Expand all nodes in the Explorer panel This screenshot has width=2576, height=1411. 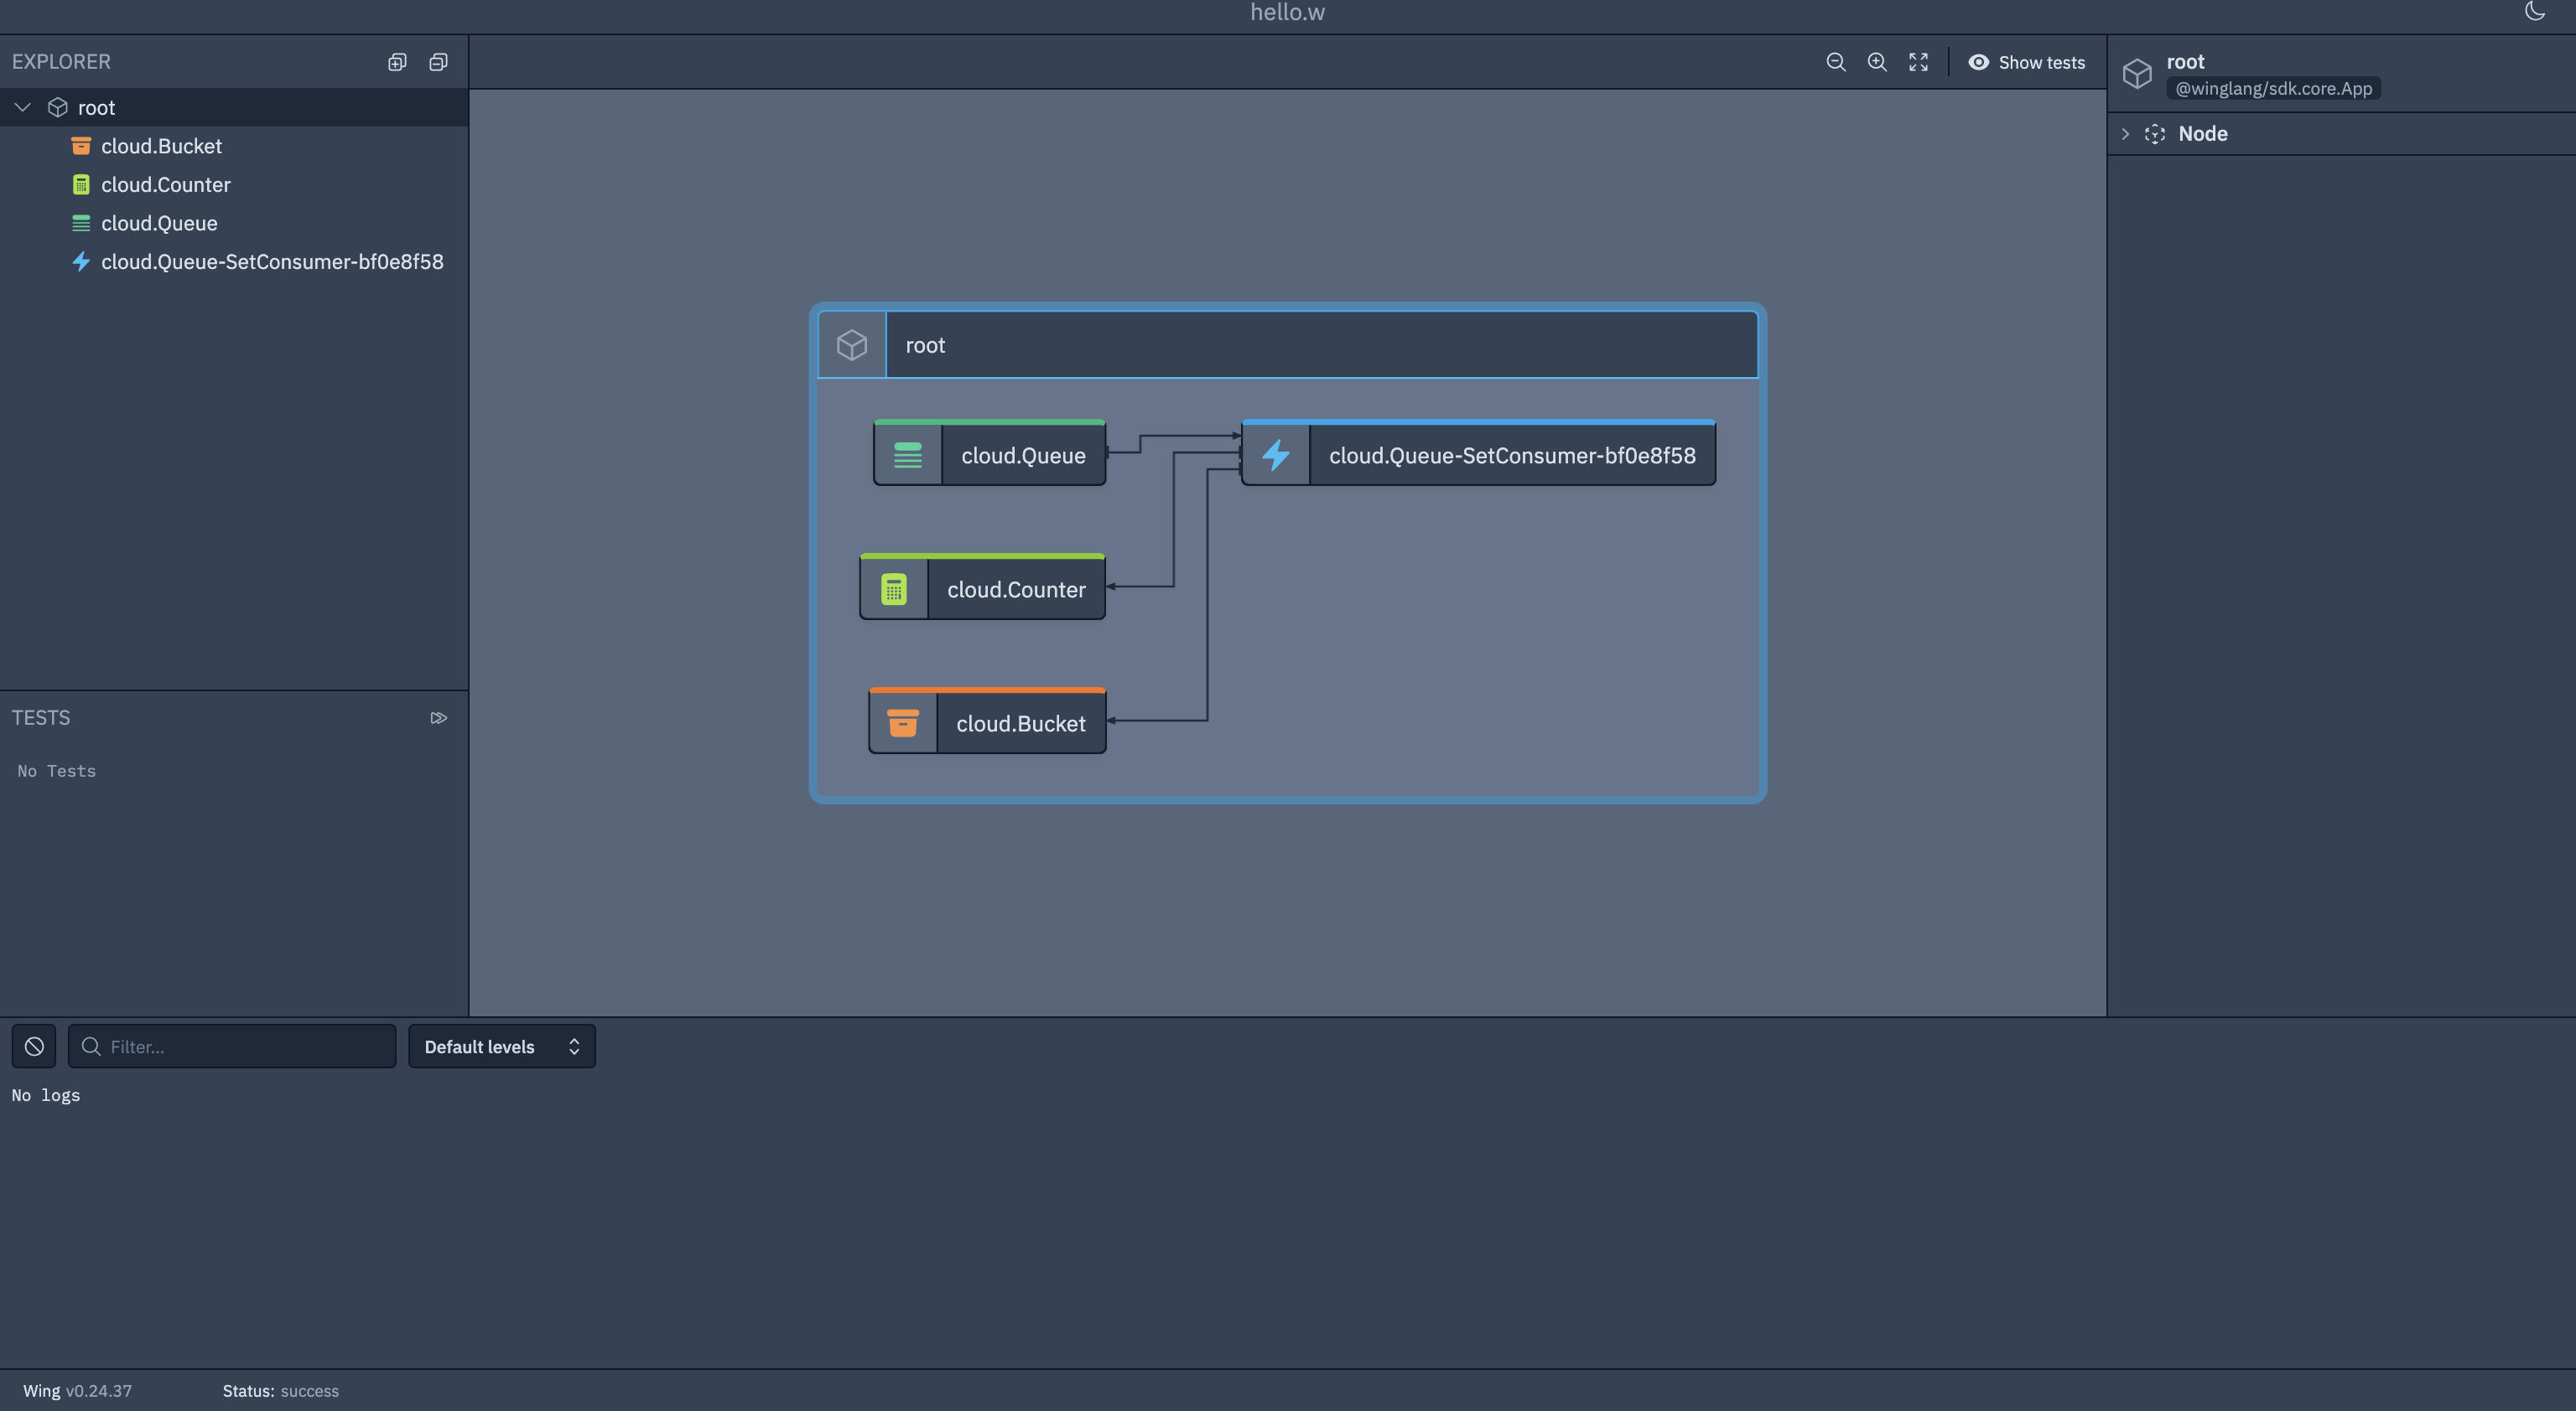[x=397, y=61]
